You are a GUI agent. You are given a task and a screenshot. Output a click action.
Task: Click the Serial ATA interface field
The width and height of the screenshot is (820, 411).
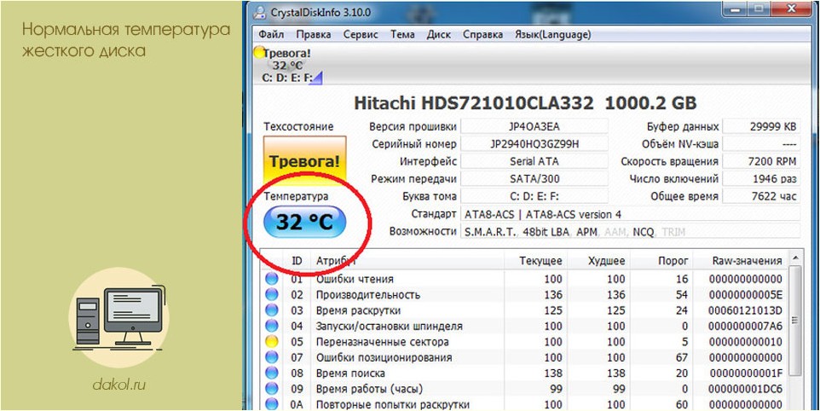pyautogui.click(x=534, y=161)
